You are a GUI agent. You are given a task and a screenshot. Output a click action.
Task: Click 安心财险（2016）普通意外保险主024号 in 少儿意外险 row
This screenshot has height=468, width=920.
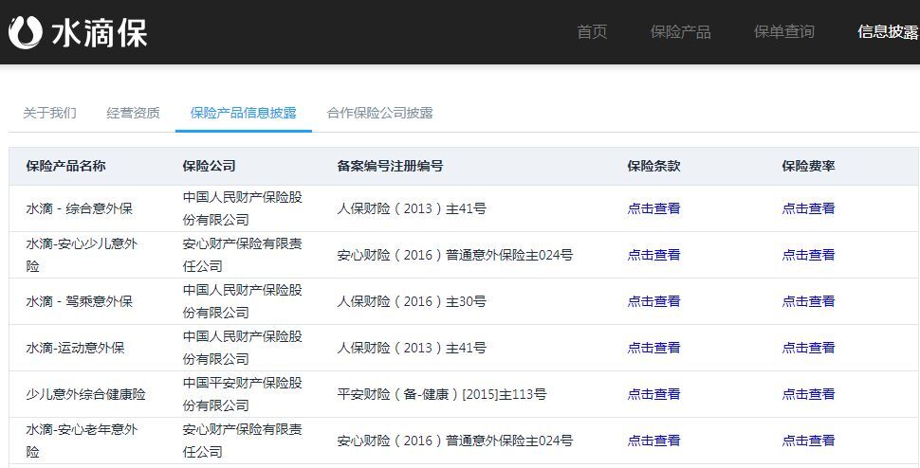click(x=455, y=255)
